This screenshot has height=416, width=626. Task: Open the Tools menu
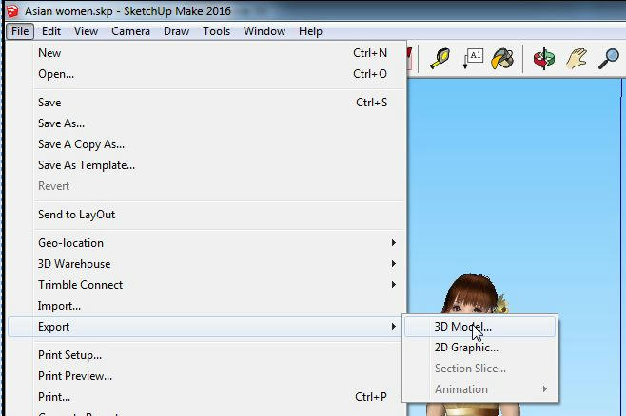[216, 31]
